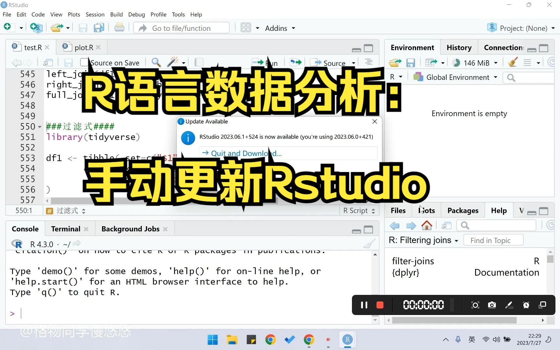This screenshot has height=350, width=560.
Task: Click the recorder screenshot camera icon
Action: (x=492, y=305)
